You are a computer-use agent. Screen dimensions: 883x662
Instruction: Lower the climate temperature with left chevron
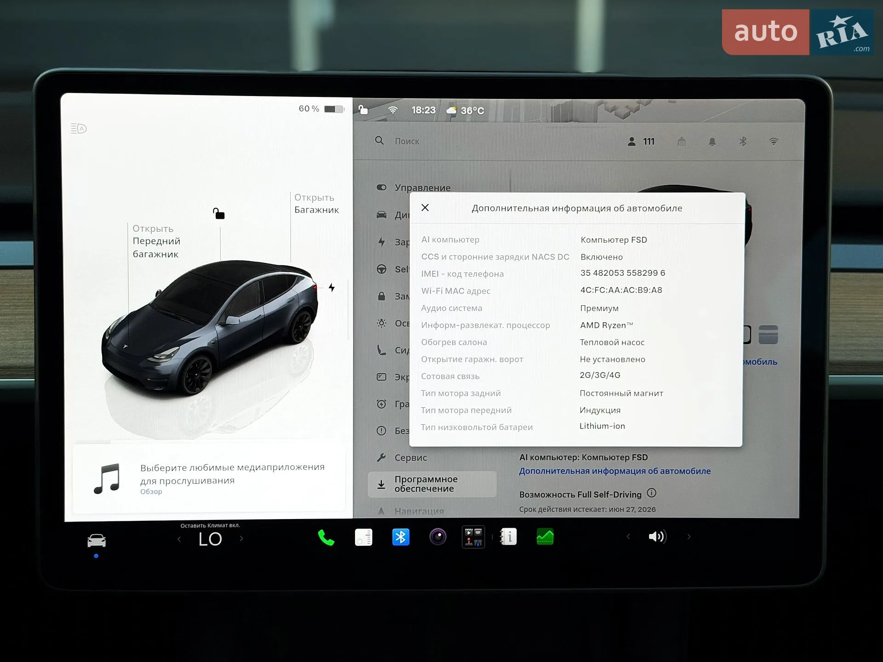pos(179,539)
